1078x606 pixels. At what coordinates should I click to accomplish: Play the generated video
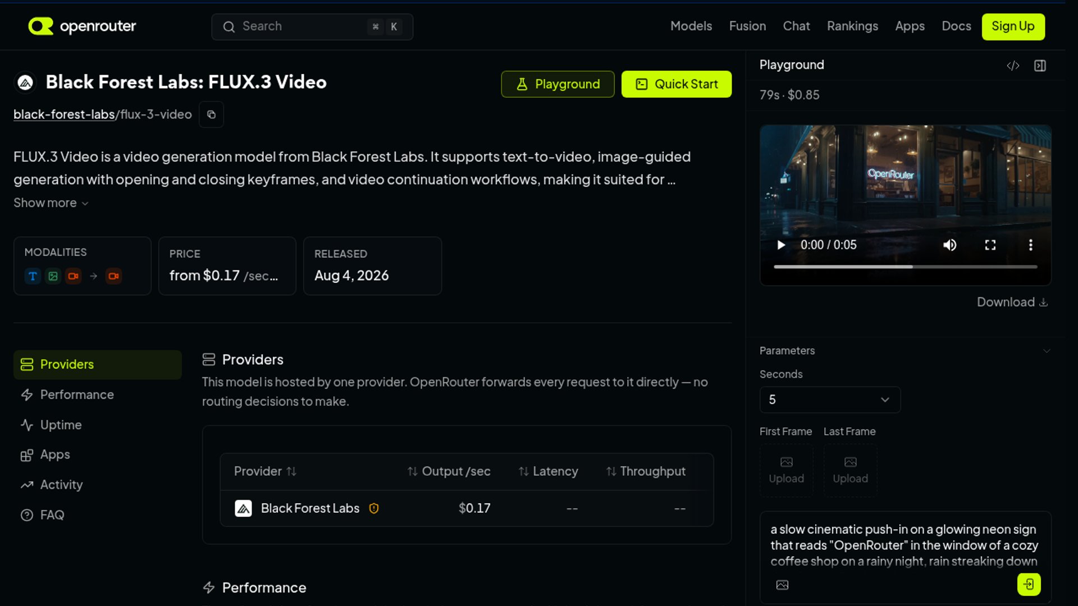coord(780,245)
